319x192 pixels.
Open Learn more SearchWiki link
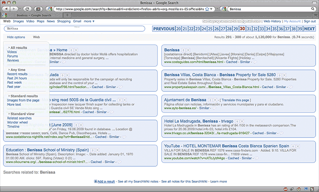pyautogui.click(x=218, y=182)
